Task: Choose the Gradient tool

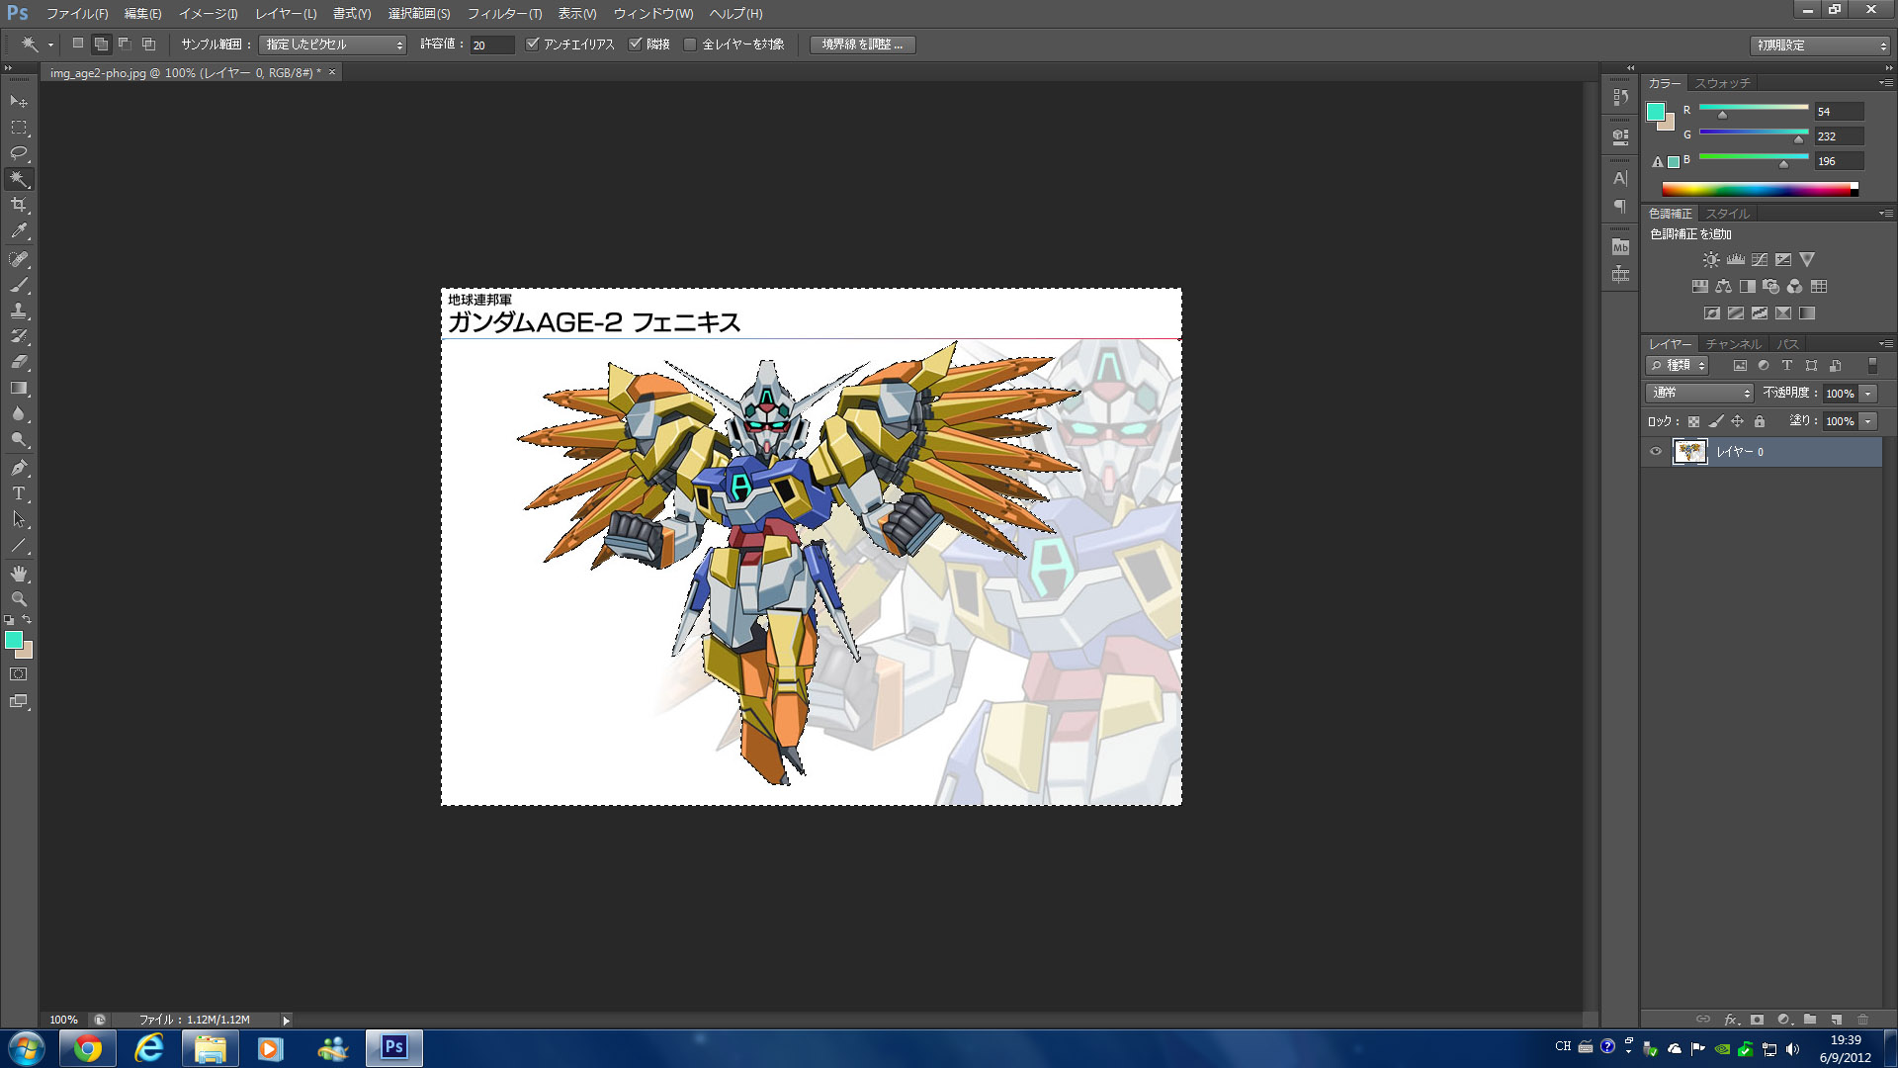Action: pyautogui.click(x=19, y=389)
